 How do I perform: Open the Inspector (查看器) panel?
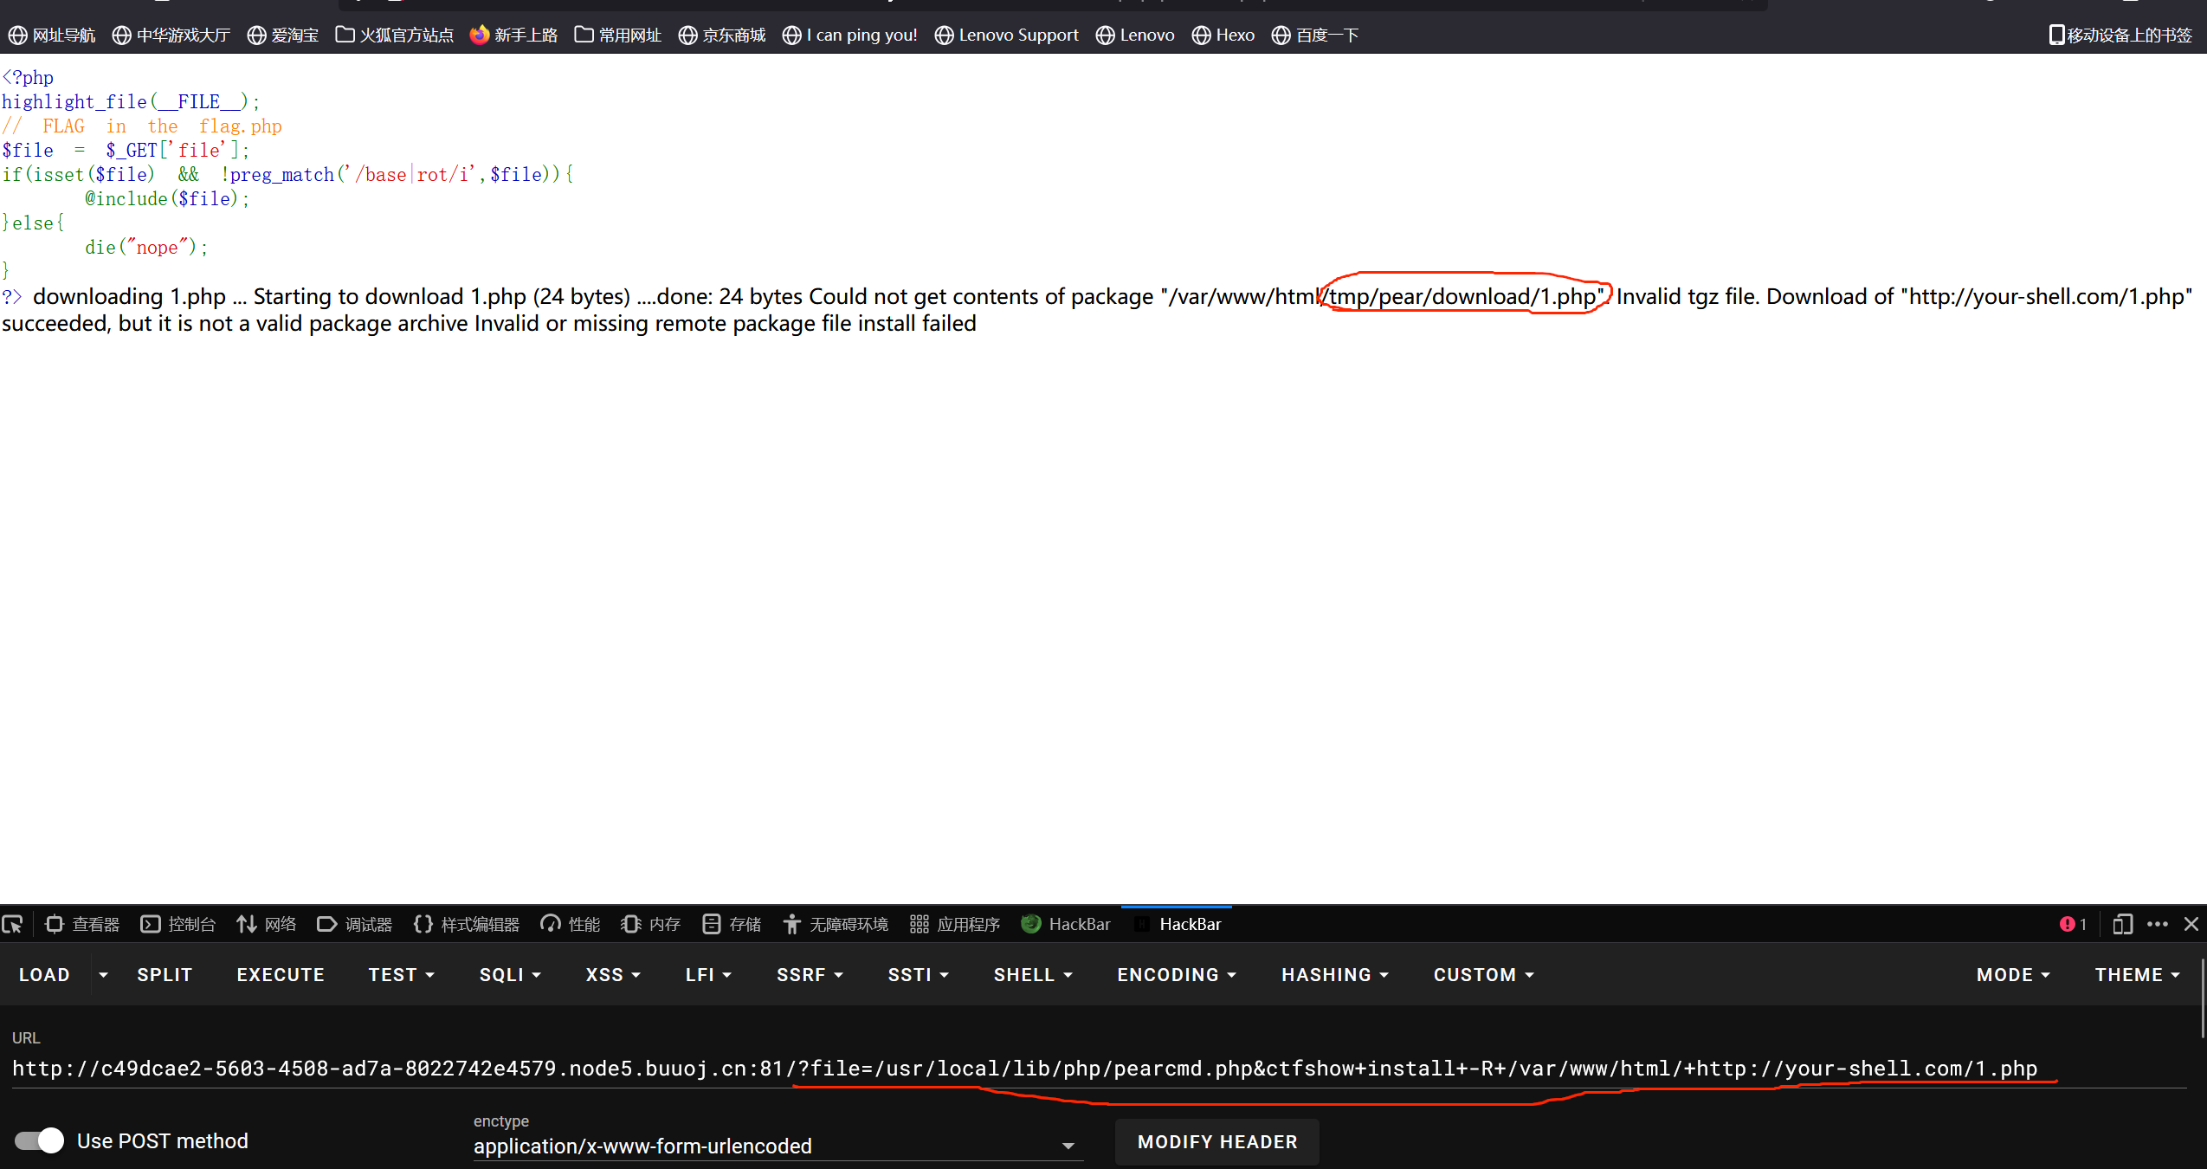click(x=82, y=924)
